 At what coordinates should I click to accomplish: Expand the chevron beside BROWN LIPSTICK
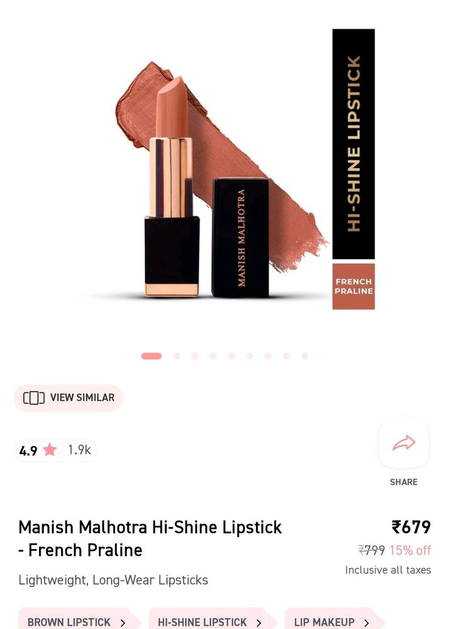click(x=123, y=623)
